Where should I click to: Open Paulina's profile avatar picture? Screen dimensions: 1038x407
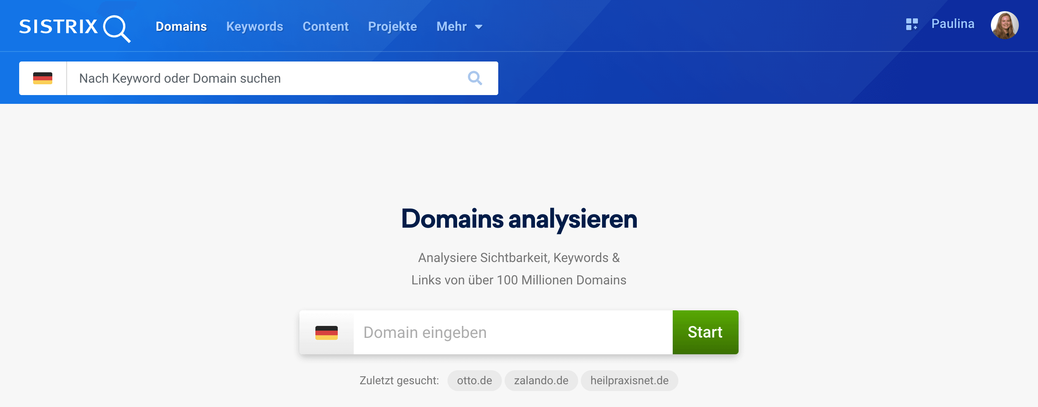(x=1004, y=25)
